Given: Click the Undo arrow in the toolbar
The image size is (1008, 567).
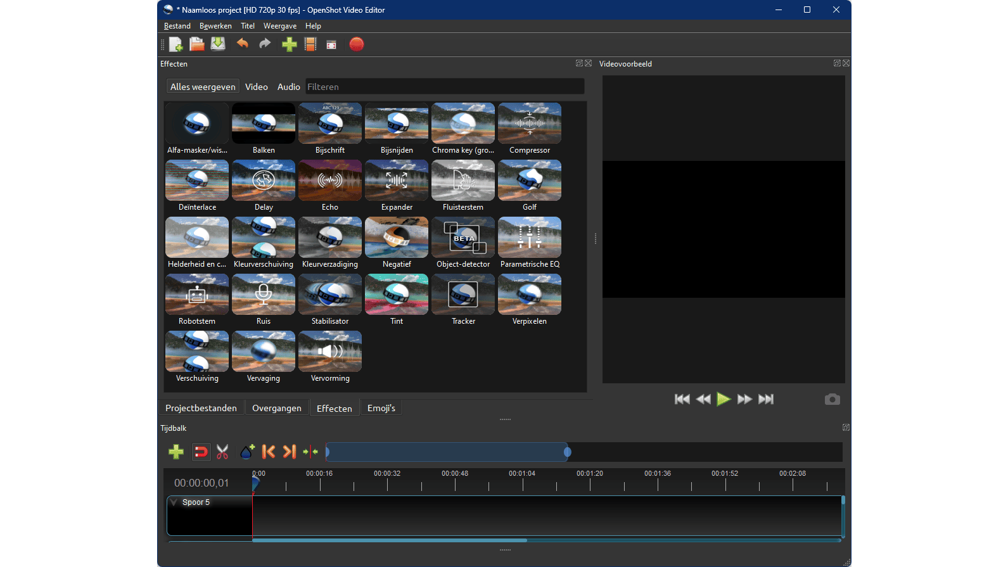Looking at the screenshot, I should [x=242, y=44].
